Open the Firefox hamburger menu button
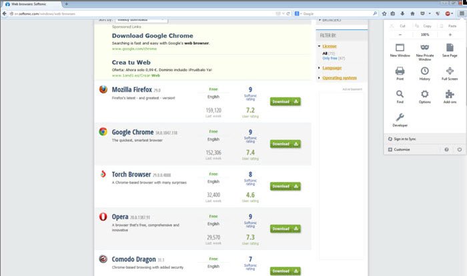The image size is (467, 276). (x=462, y=13)
